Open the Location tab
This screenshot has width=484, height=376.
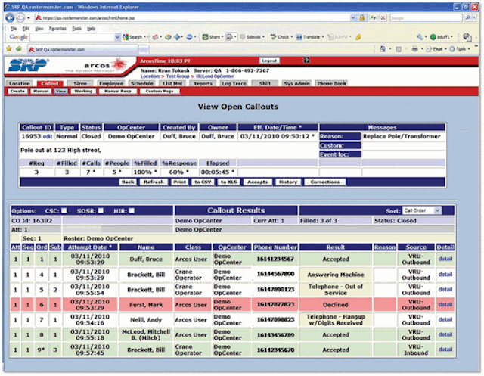click(19, 83)
